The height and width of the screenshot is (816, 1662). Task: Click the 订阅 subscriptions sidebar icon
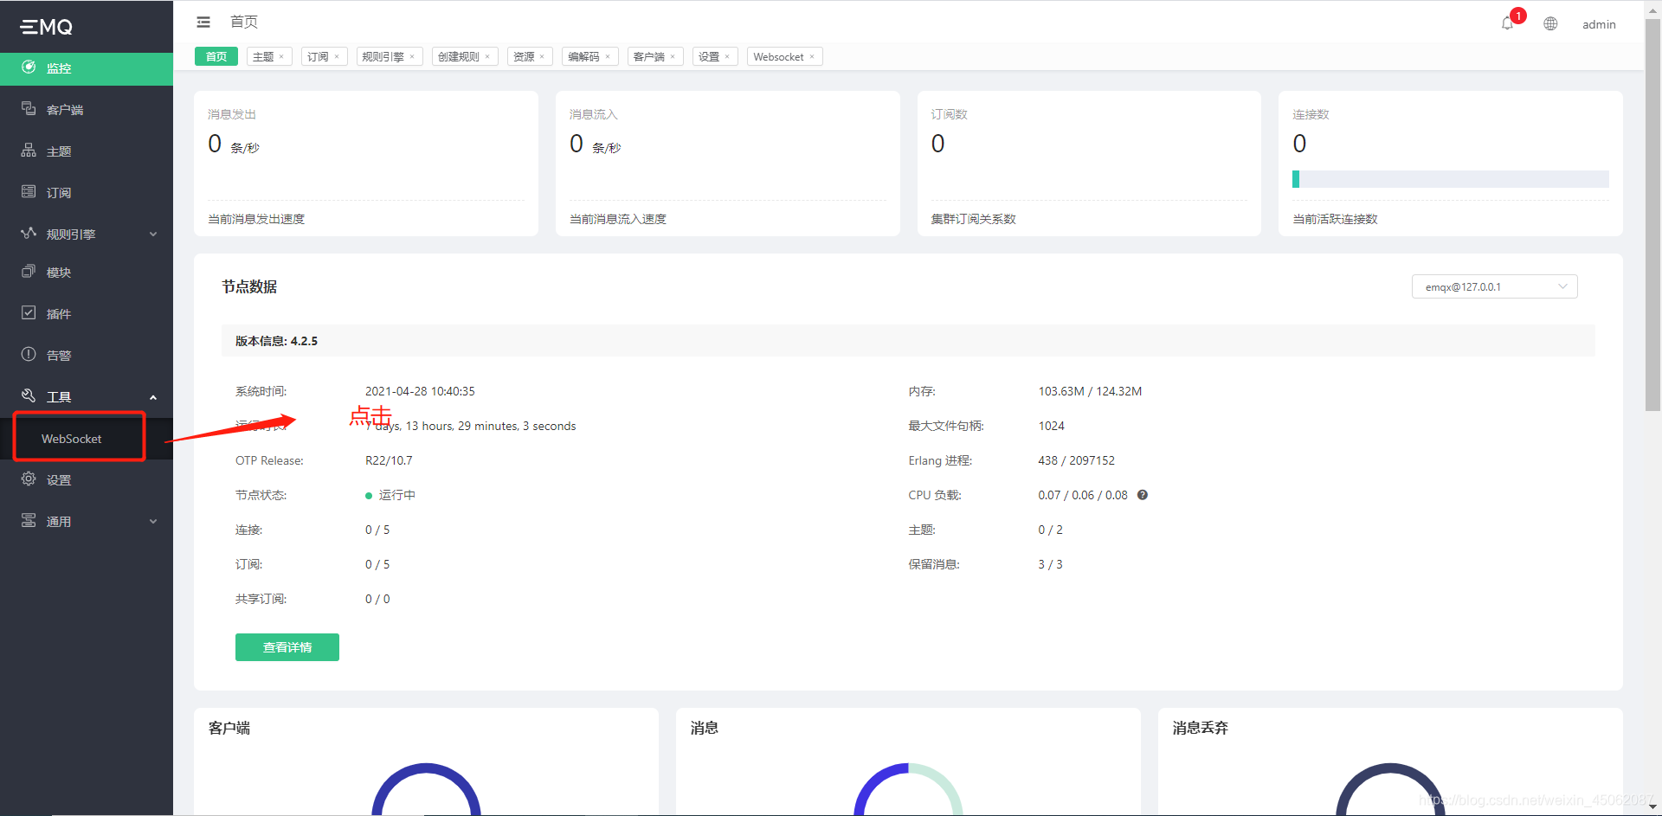pyautogui.click(x=29, y=192)
